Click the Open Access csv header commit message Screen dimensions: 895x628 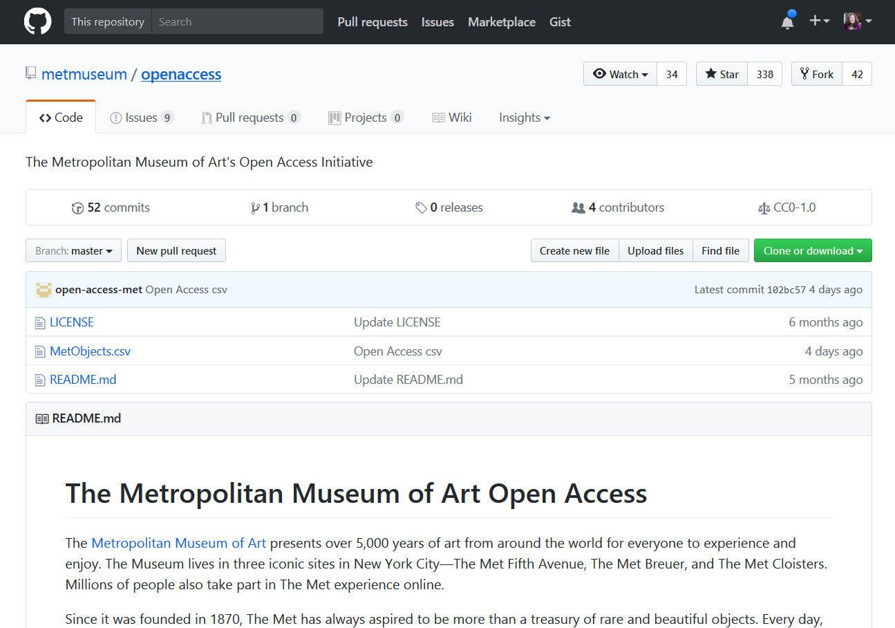[x=186, y=290]
